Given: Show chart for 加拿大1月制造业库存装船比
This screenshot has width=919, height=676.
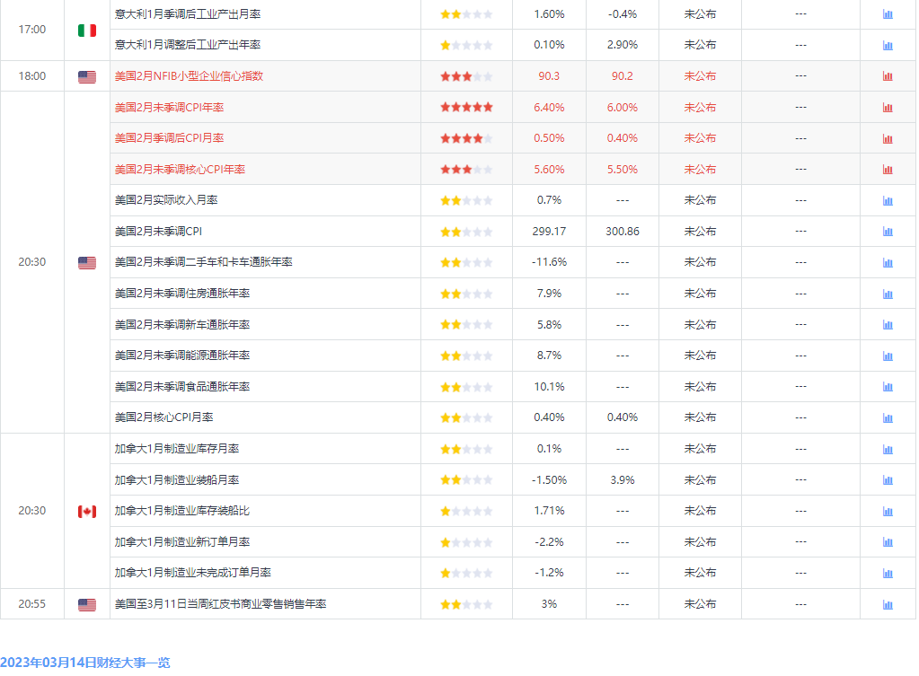Looking at the screenshot, I should tap(888, 511).
